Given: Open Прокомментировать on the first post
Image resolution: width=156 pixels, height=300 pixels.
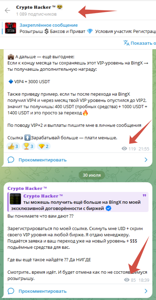Looking at the screenshot, I should coord(43,160).
